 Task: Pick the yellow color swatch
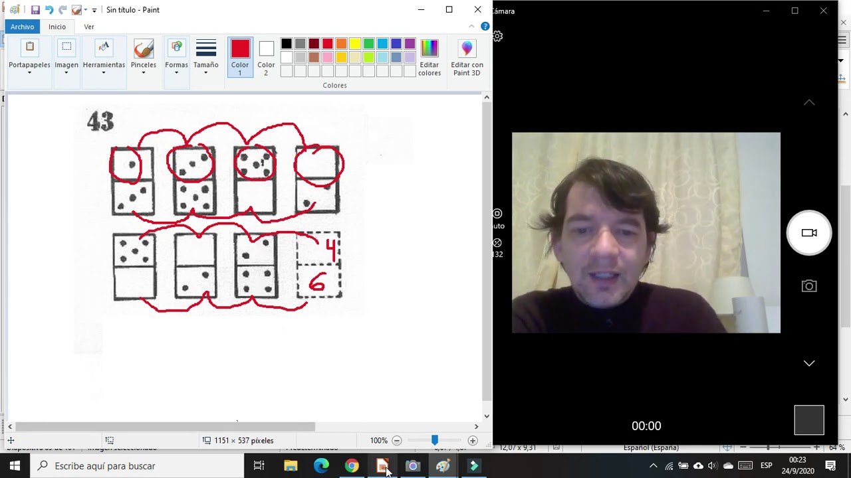[x=355, y=44]
